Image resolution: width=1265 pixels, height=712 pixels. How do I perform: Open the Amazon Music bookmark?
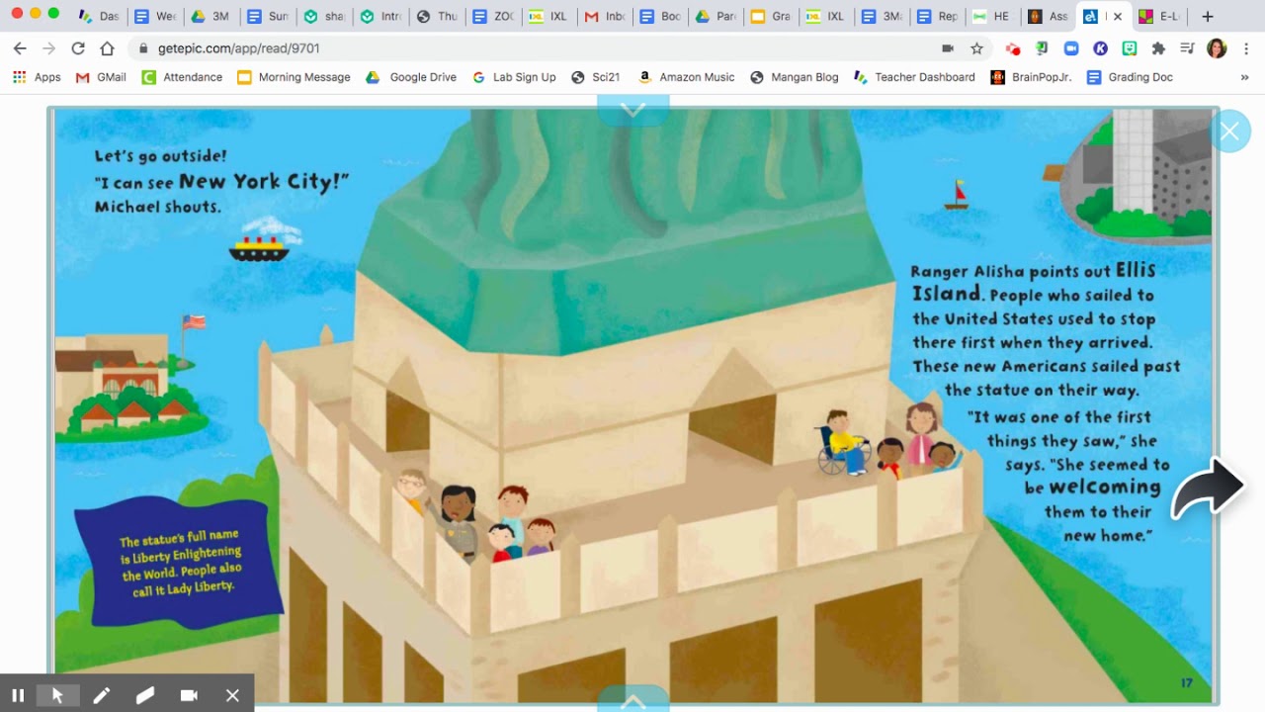point(687,77)
